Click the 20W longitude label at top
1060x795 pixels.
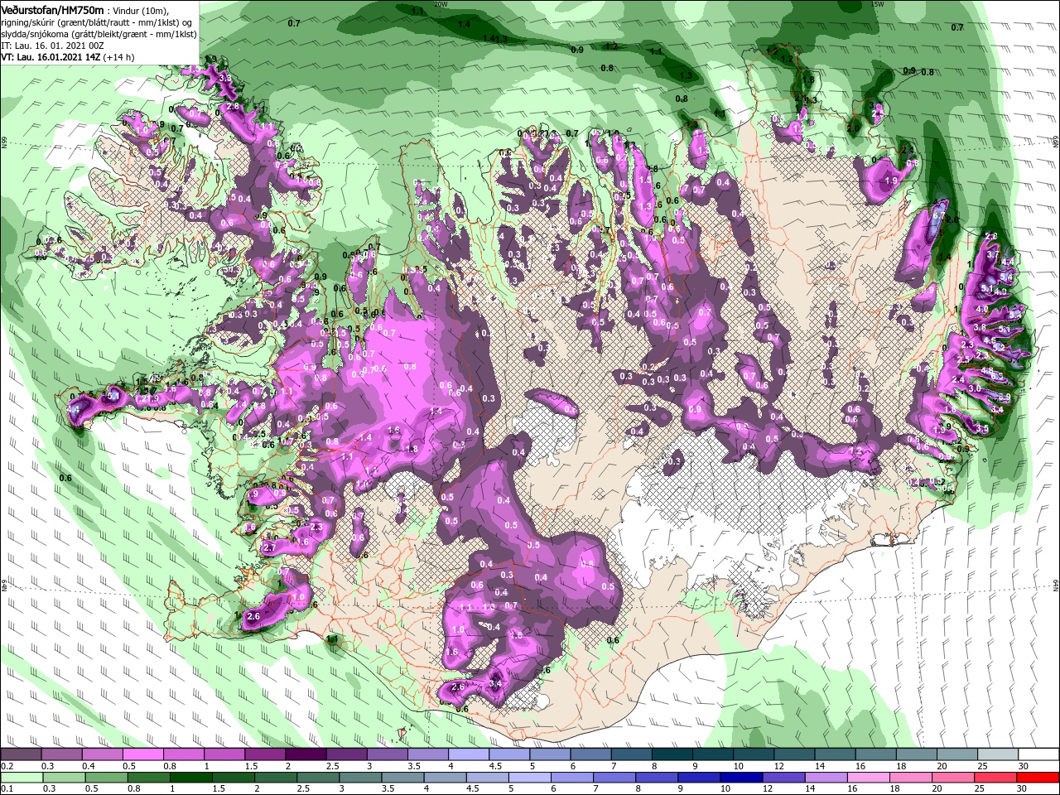[441, 4]
